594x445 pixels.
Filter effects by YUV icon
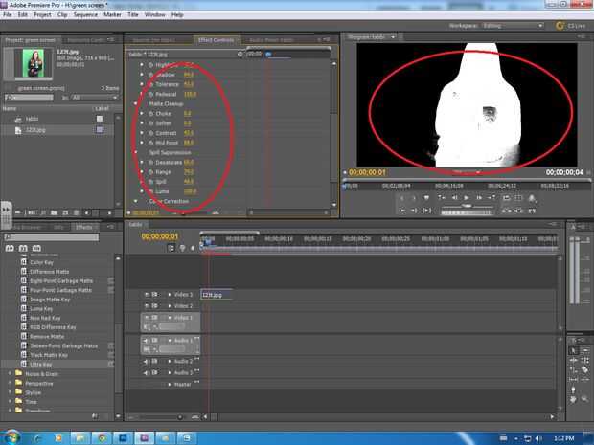(x=36, y=248)
